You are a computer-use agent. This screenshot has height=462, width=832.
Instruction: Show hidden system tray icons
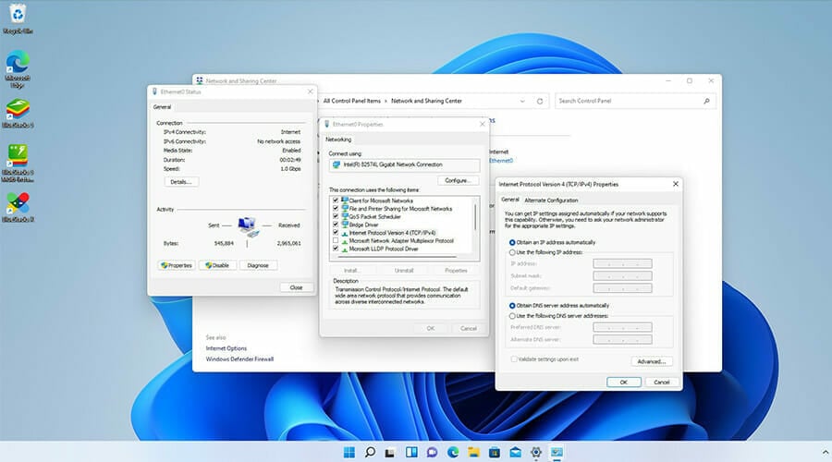pyautogui.click(x=826, y=452)
